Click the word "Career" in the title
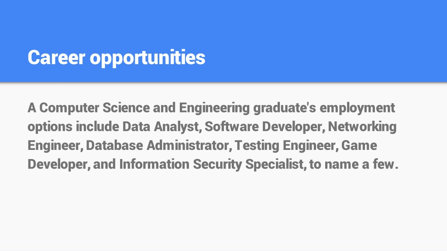Viewport: 447px width, 251px height. pos(56,58)
